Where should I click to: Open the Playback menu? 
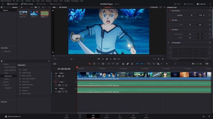[x=49, y=1]
